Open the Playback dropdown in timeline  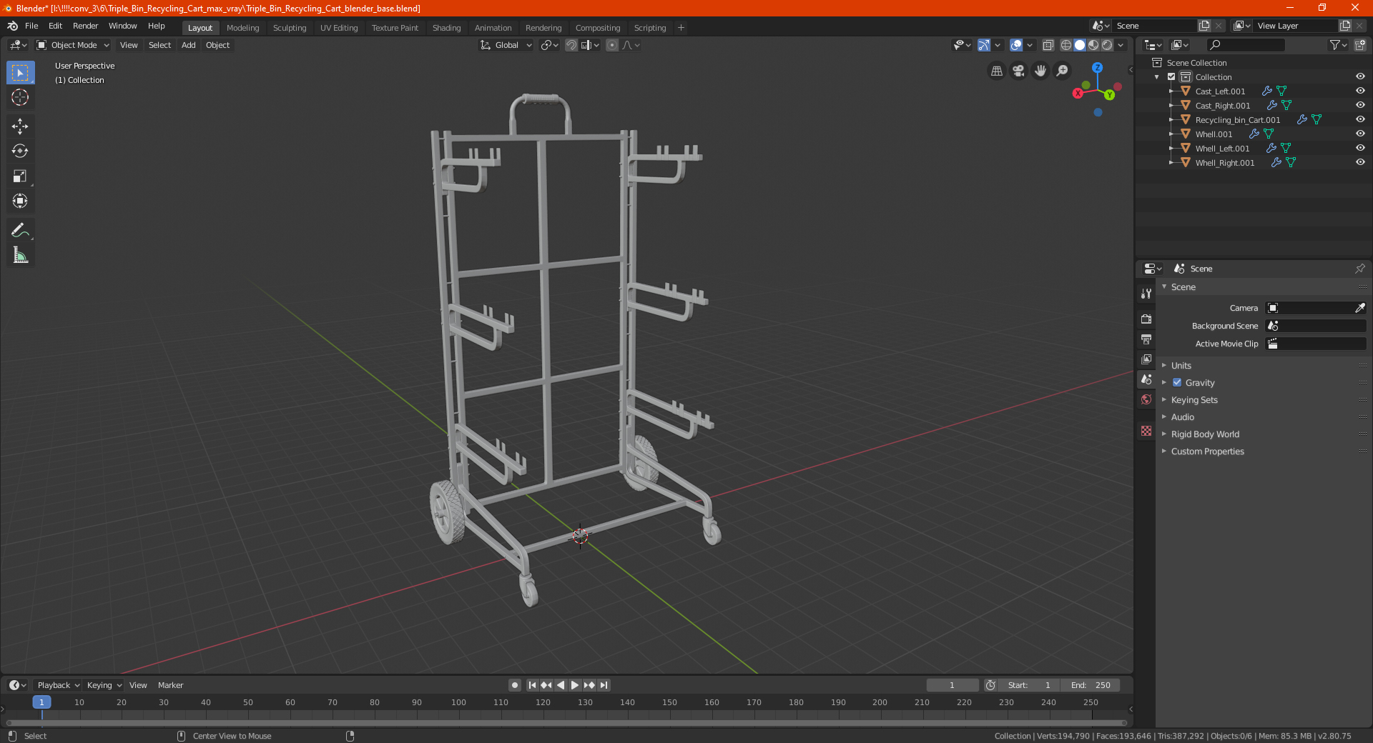[x=58, y=685]
